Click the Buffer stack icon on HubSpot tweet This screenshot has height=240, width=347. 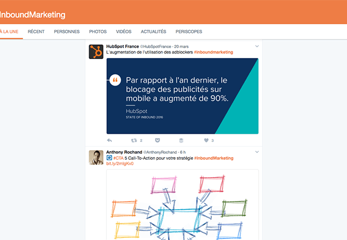[181, 140]
